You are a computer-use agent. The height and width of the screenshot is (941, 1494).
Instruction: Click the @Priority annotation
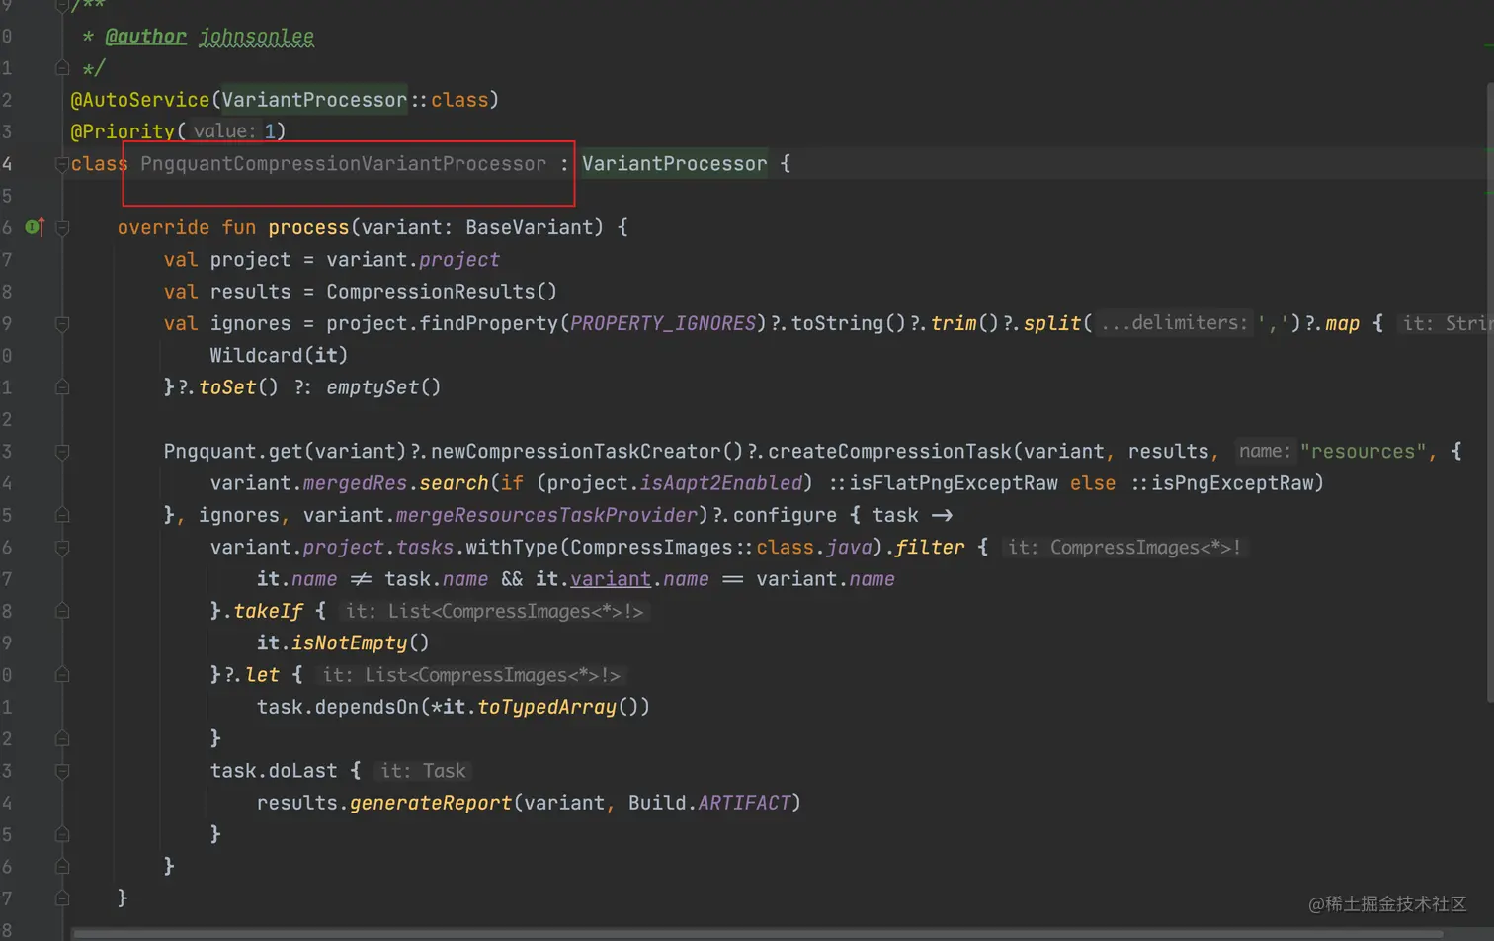point(123,131)
